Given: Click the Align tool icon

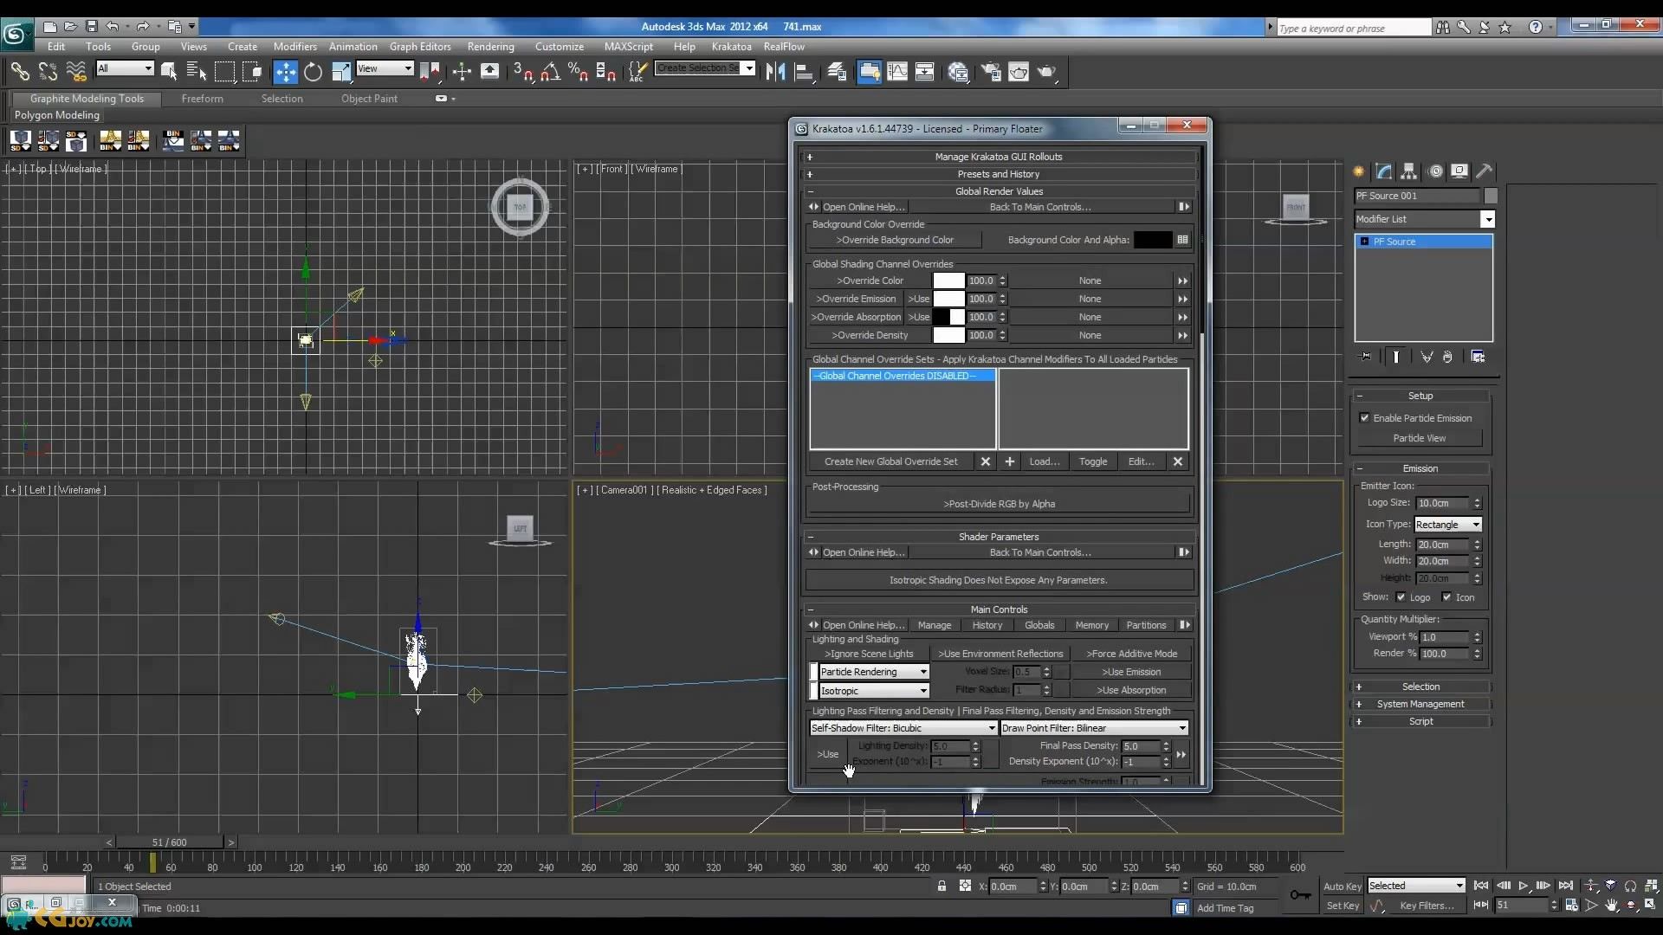Looking at the screenshot, I should (x=804, y=72).
